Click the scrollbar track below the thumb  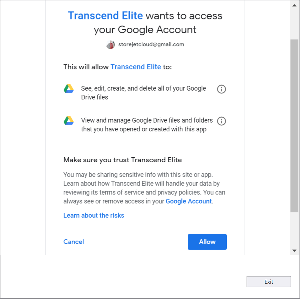pyautogui.click(x=294, y=229)
